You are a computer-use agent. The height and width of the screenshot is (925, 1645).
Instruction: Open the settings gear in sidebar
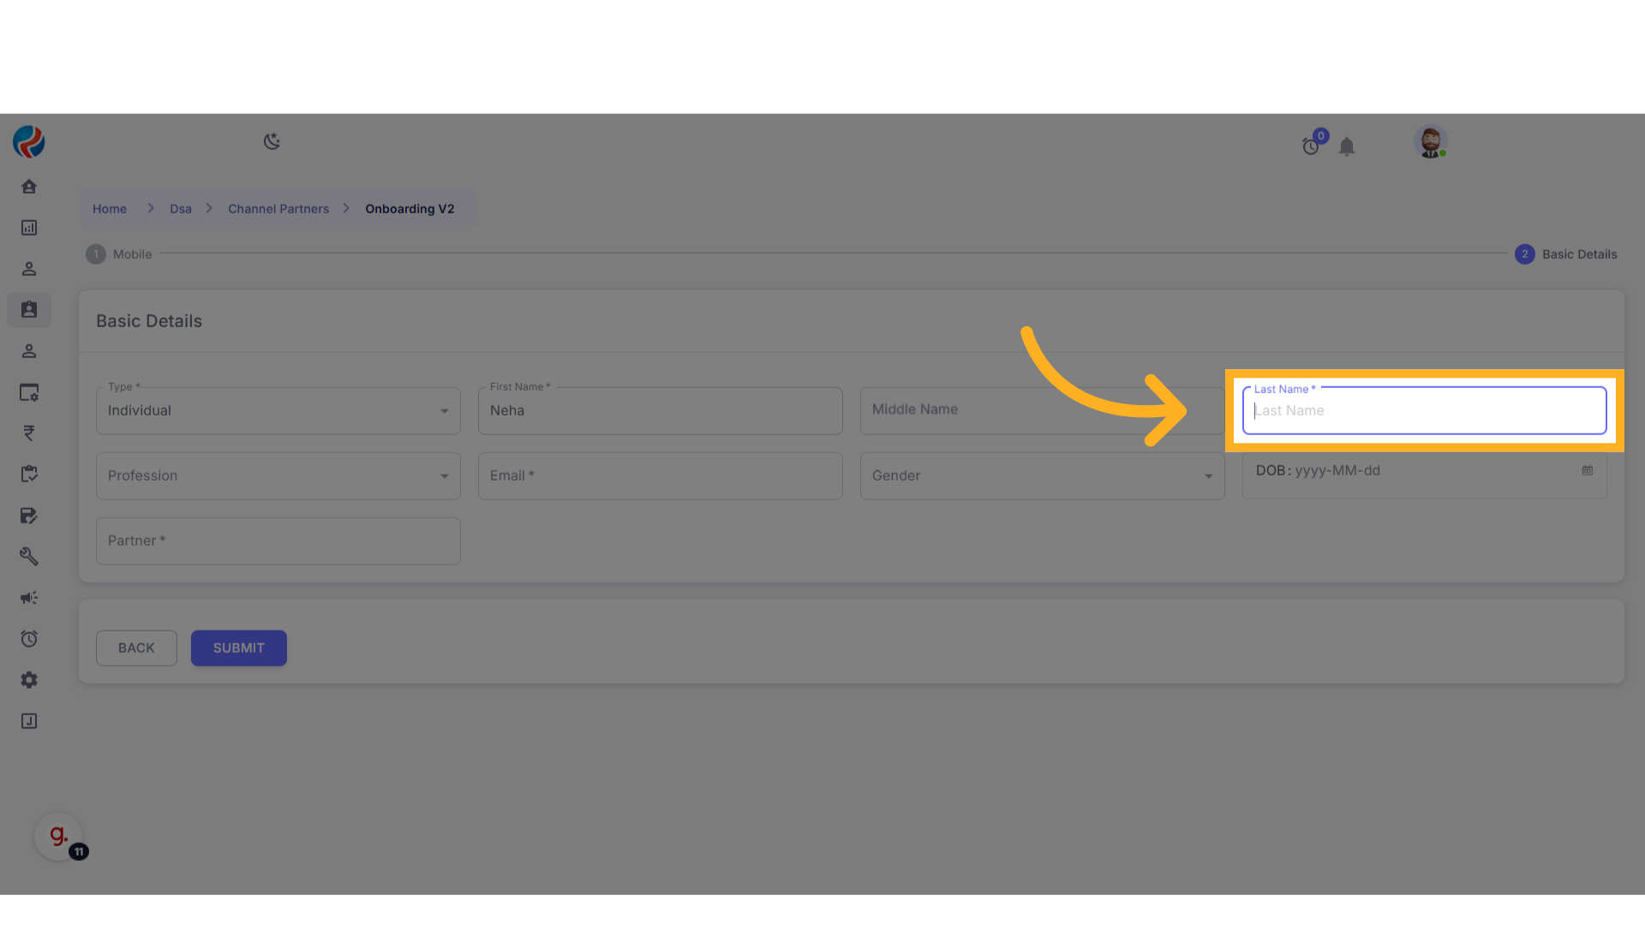(29, 680)
